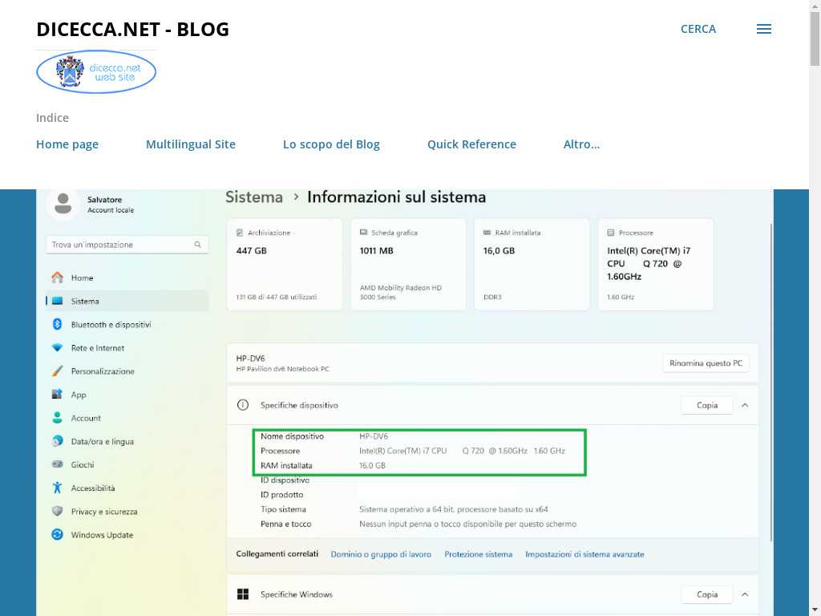The width and height of the screenshot is (821, 616).
Task: Open the Home page blog menu item
Action: pyautogui.click(x=67, y=144)
